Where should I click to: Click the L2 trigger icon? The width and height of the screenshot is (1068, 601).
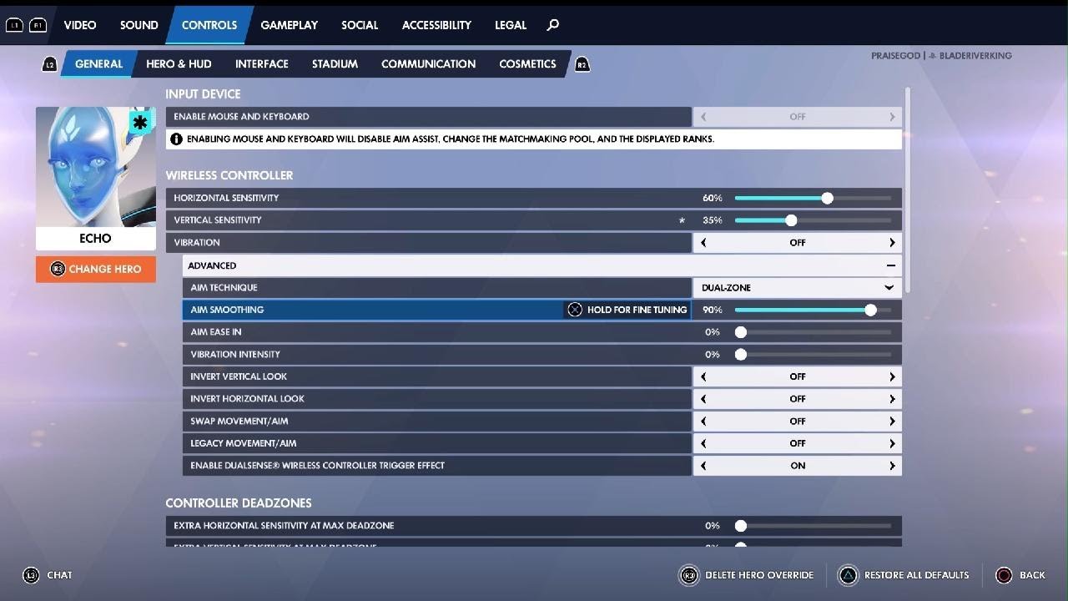[x=49, y=64]
